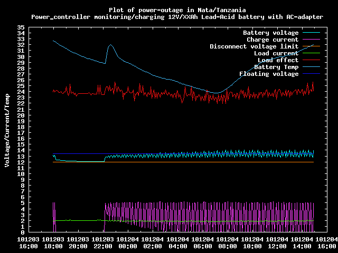Image resolution: width=338 pixels, height=253 pixels.
Task: Click the 0 tick on y-axis
Action: [23, 232]
